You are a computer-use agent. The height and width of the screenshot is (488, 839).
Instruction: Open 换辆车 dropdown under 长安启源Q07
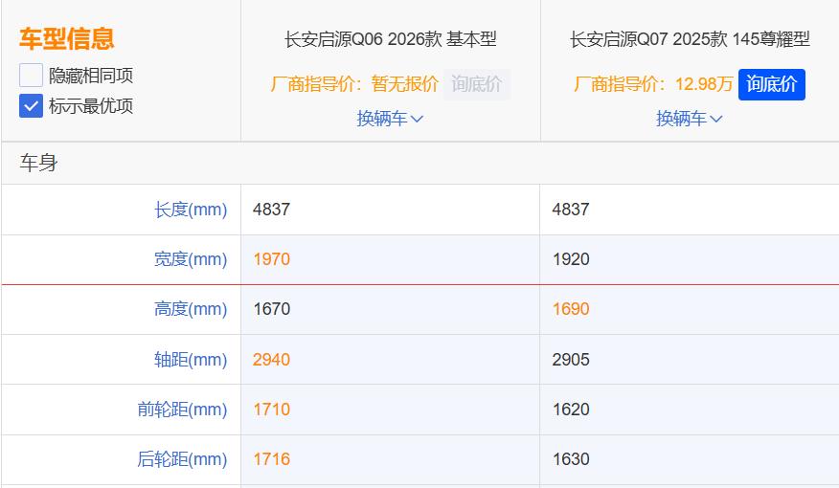[x=690, y=118]
